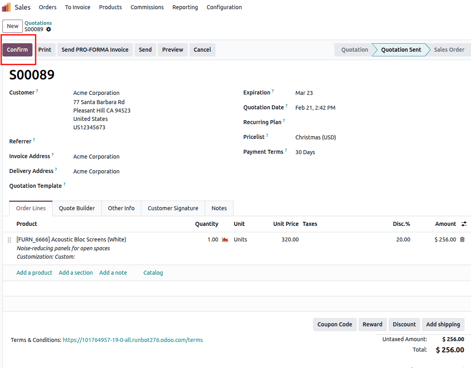Show the help tooltip for Quotation Date
This screenshot has height=368, width=471.
point(286,105)
